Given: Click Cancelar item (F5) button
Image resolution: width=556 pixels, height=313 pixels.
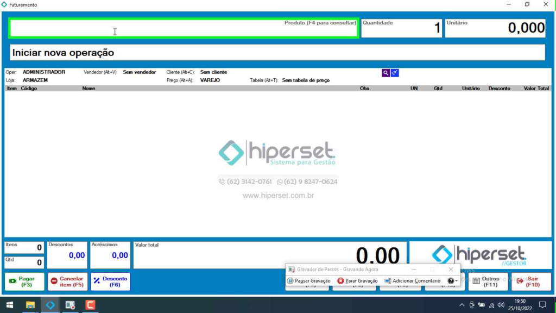Looking at the screenshot, I should click(x=67, y=281).
